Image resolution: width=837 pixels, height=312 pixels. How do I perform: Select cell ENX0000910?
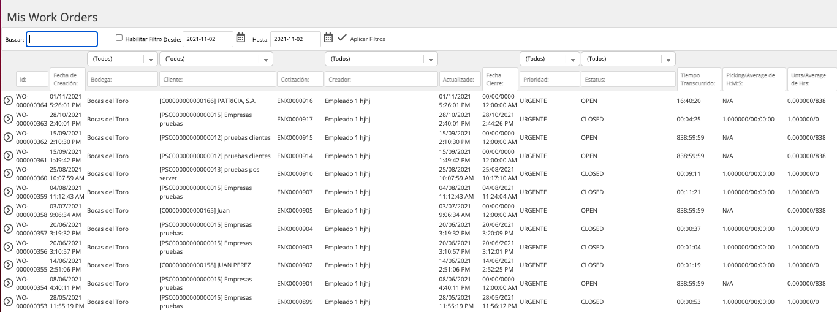pyautogui.click(x=295, y=173)
